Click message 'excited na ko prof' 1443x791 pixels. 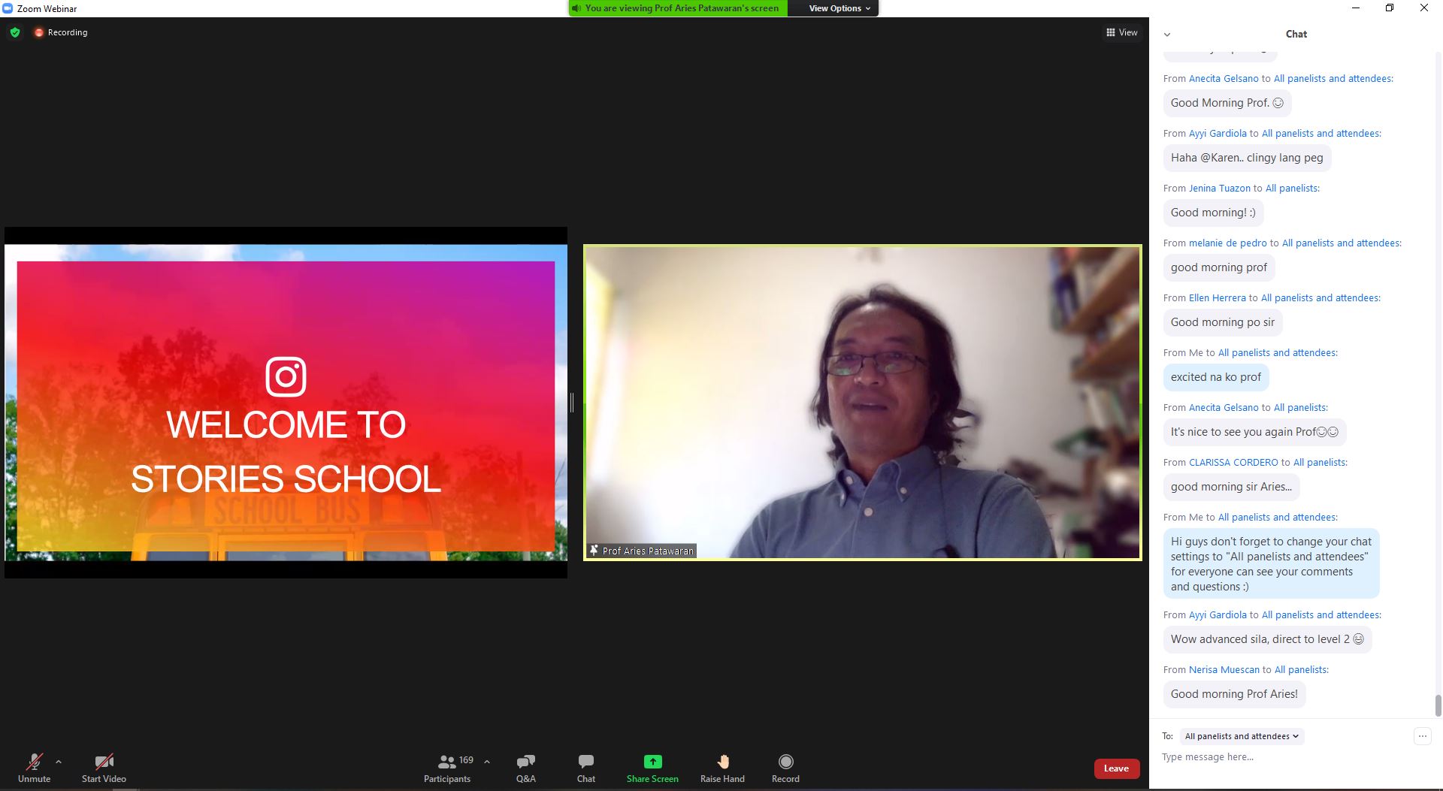[1216, 377]
